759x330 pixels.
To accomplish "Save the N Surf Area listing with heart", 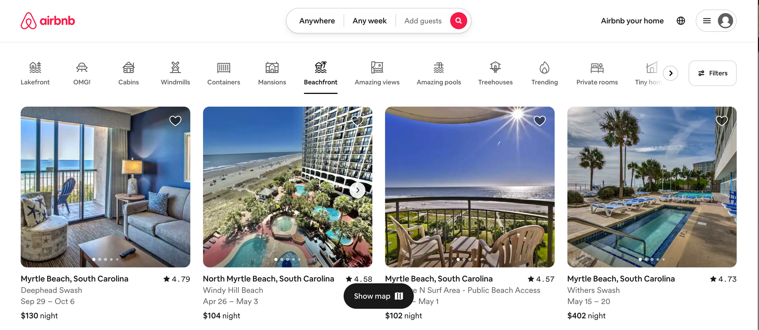I will pos(539,121).
